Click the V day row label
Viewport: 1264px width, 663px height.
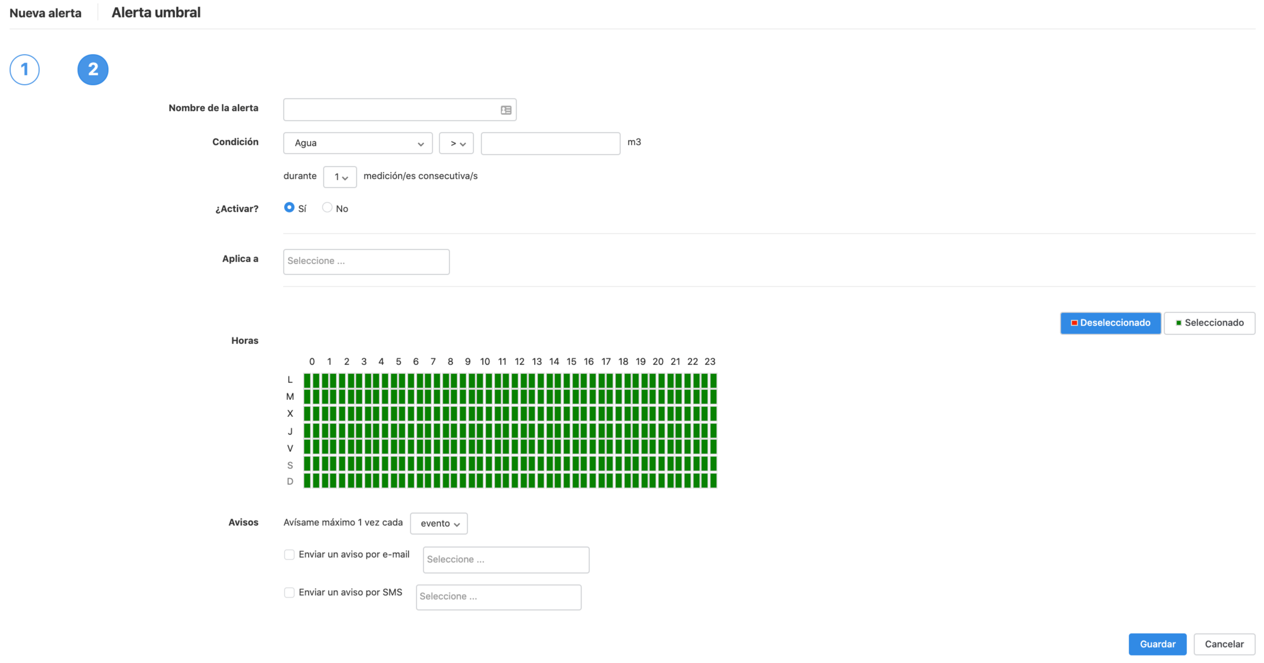tap(290, 448)
